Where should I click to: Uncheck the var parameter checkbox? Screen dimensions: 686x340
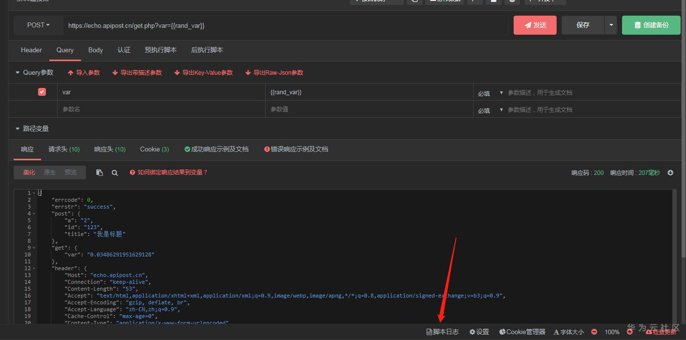click(42, 92)
